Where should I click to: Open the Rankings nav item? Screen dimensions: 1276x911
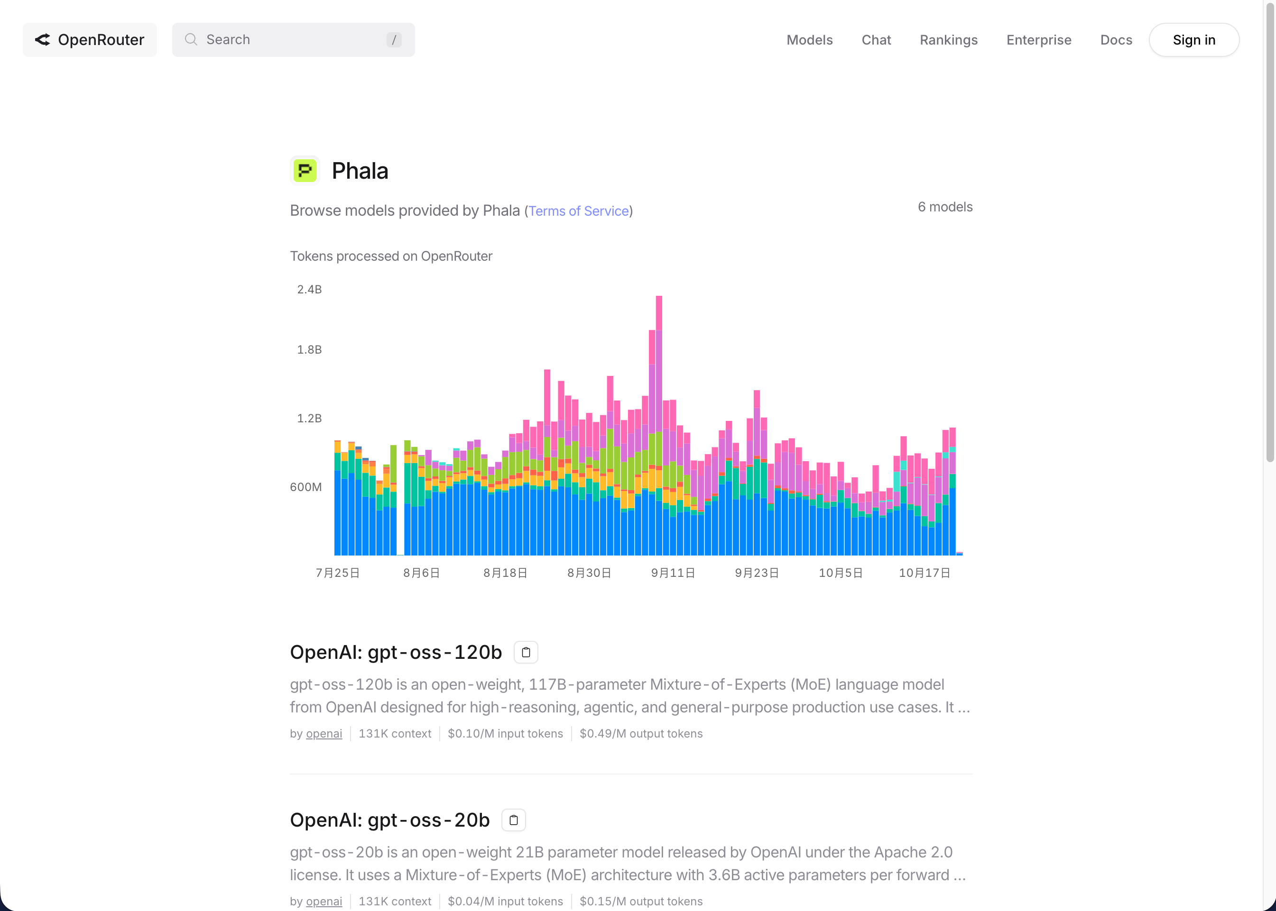948,40
